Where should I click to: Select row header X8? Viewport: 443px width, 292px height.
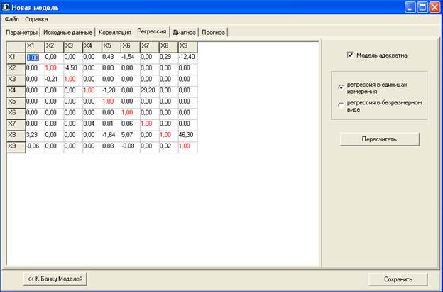[16, 136]
